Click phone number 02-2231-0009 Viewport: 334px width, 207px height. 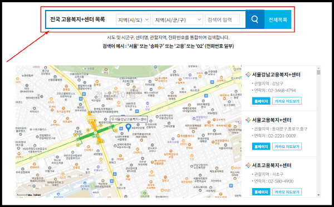click(x=282, y=136)
